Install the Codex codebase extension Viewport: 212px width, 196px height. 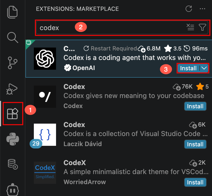click(x=195, y=106)
